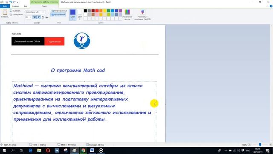The image size is (273, 154).
Task: Click the Paste (Вставить) icon
Action: pyautogui.click(x=5, y=12)
